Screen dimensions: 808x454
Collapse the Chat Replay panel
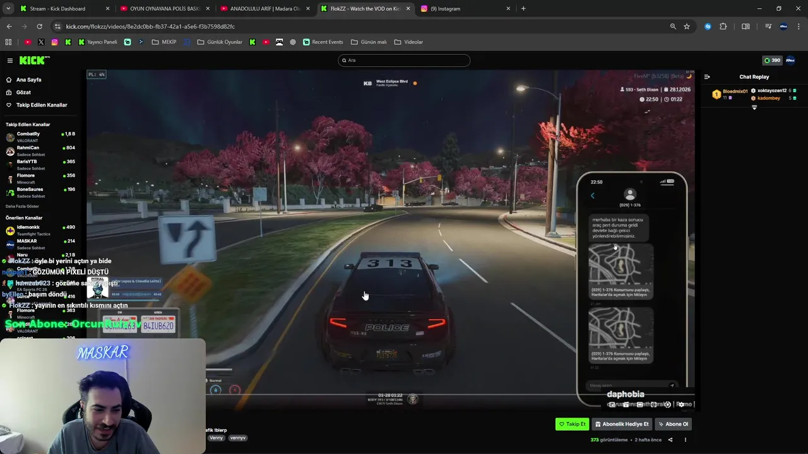[707, 77]
